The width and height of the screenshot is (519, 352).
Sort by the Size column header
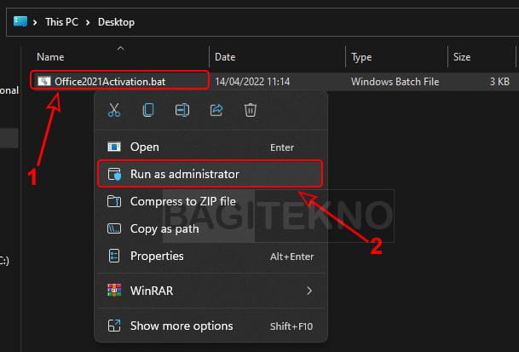click(x=462, y=57)
